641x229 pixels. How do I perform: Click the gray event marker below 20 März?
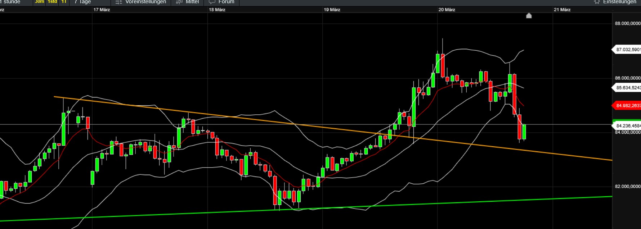[x=529, y=15]
